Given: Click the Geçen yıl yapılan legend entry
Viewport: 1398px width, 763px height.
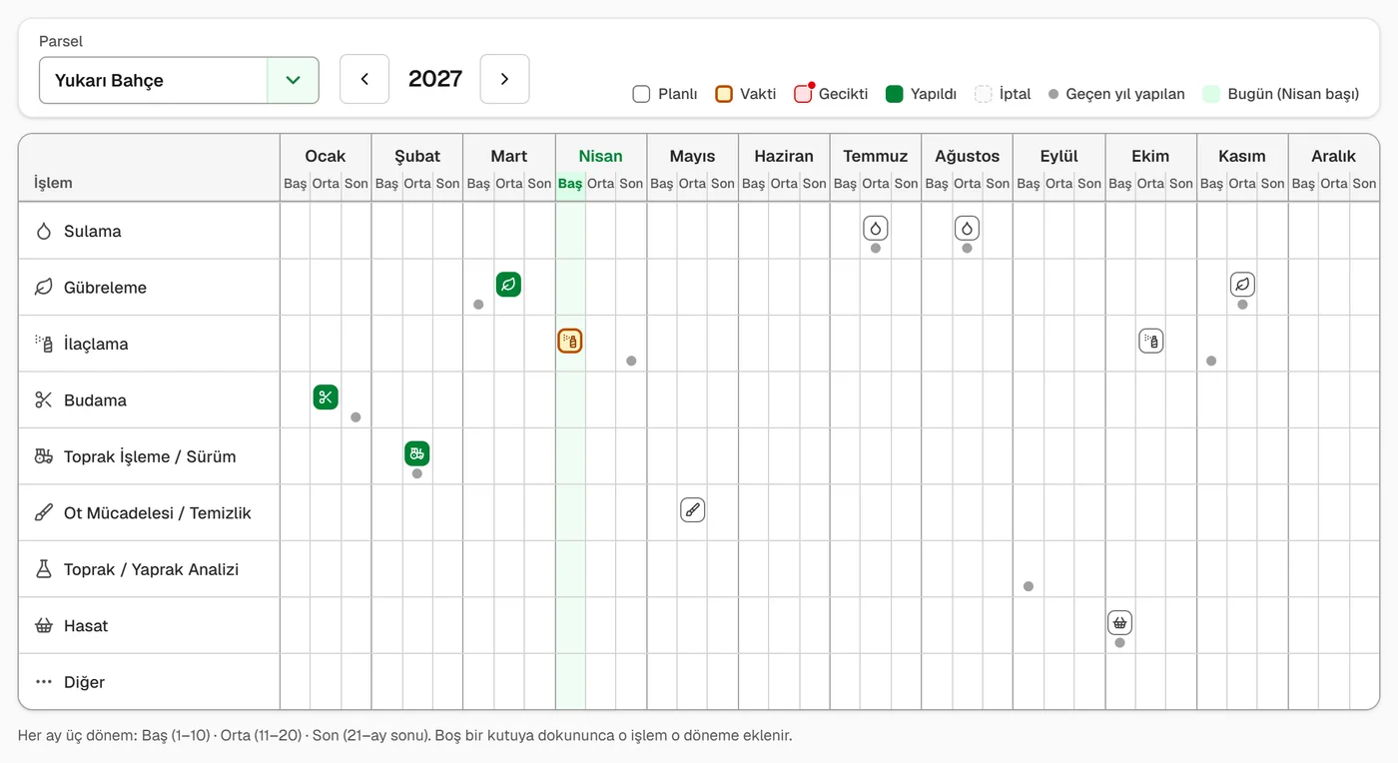Looking at the screenshot, I should (x=1116, y=94).
